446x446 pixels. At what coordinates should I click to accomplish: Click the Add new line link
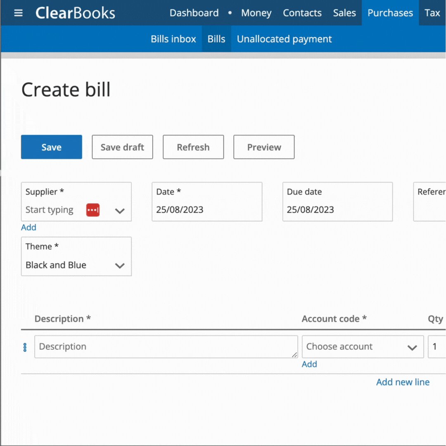pyautogui.click(x=403, y=382)
